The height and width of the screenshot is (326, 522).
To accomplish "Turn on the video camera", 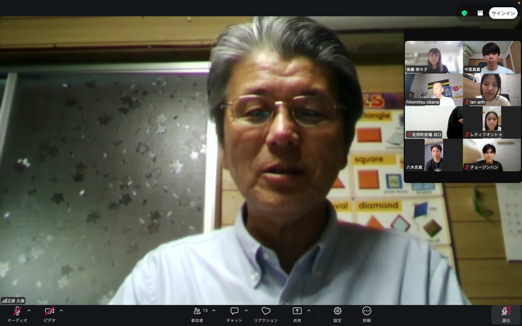I will pyautogui.click(x=50, y=311).
